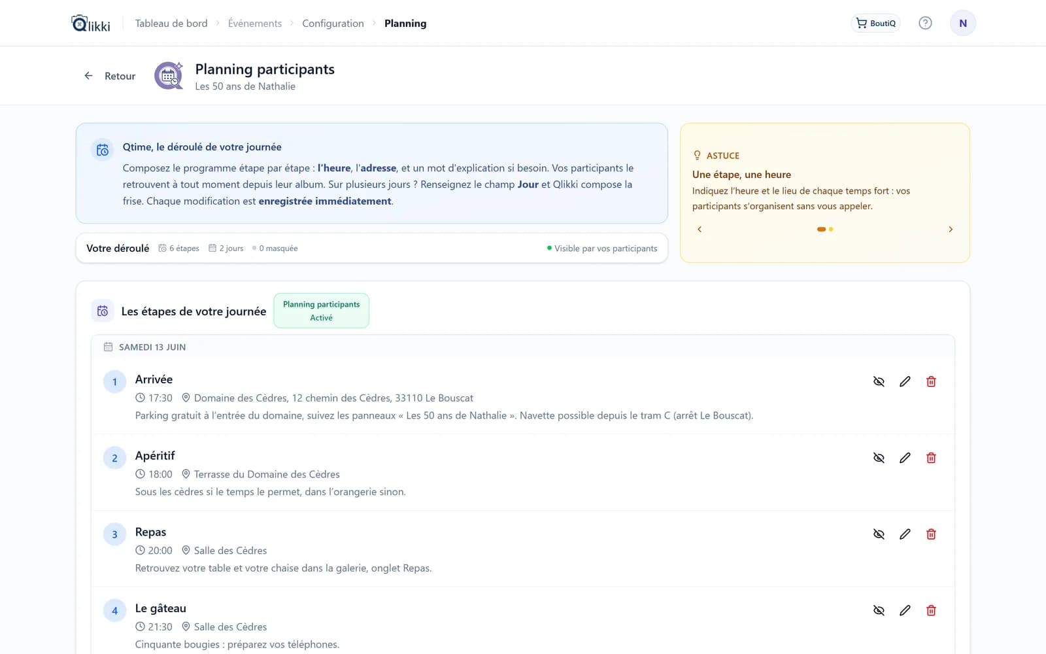
Task: Hide the Le gâteau step from participants
Action: tap(879, 610)
